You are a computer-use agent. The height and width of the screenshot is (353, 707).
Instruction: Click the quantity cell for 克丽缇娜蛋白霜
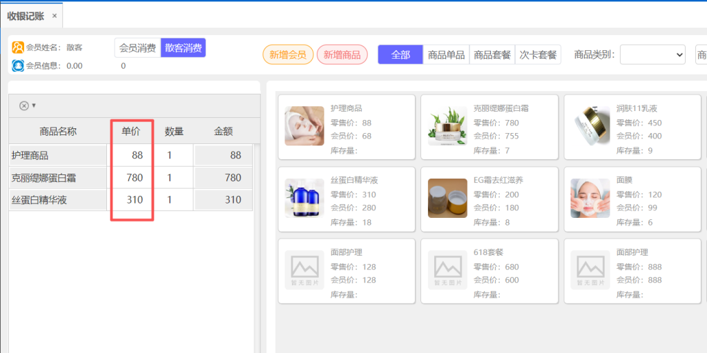point(173,178)
